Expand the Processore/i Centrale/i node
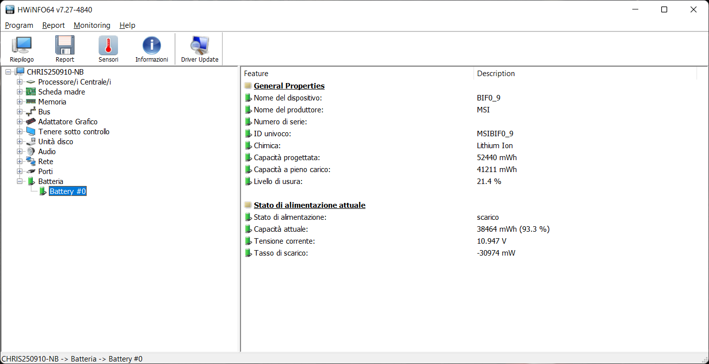The image size is (709, 364). (x=19, y=82)
